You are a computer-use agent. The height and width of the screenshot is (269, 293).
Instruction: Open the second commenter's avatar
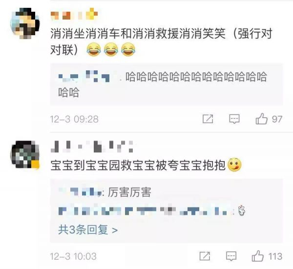coord(25,155)
